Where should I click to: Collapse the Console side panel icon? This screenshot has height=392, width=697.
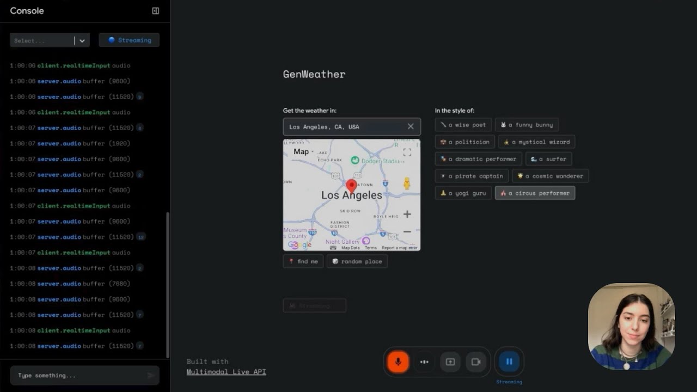point(155,11)
